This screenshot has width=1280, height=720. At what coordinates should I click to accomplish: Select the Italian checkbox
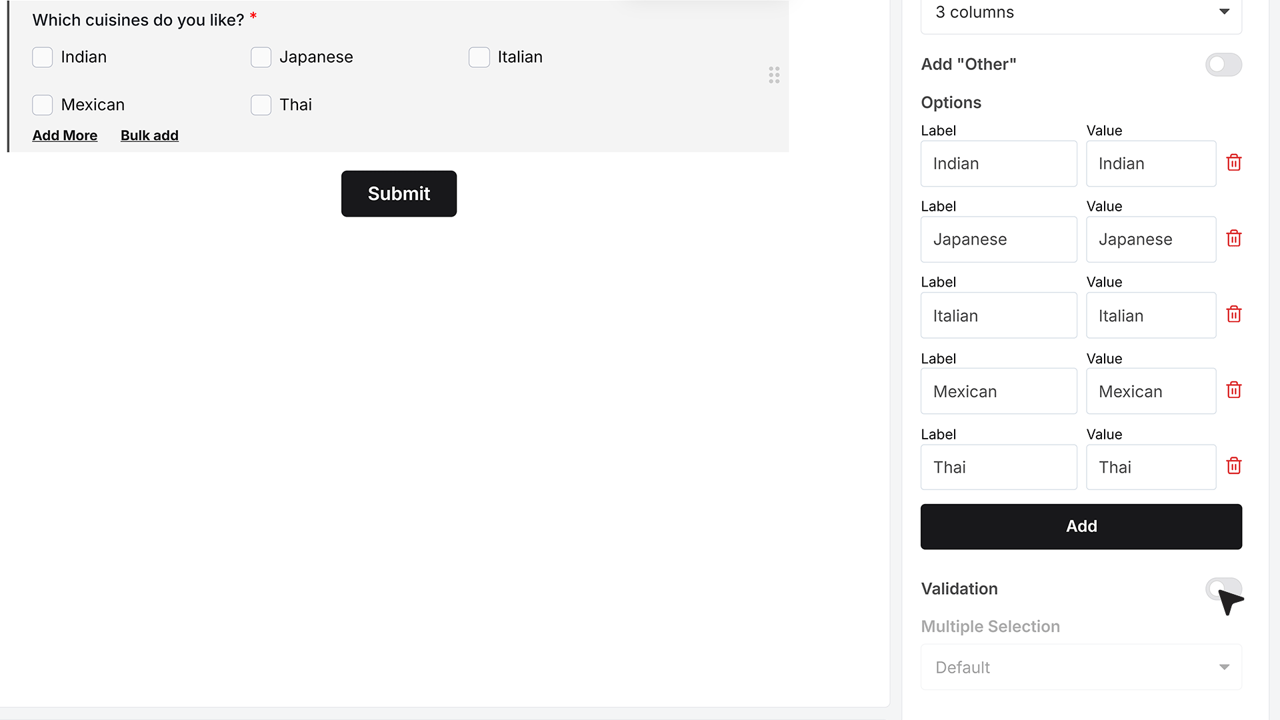(479, 57)
